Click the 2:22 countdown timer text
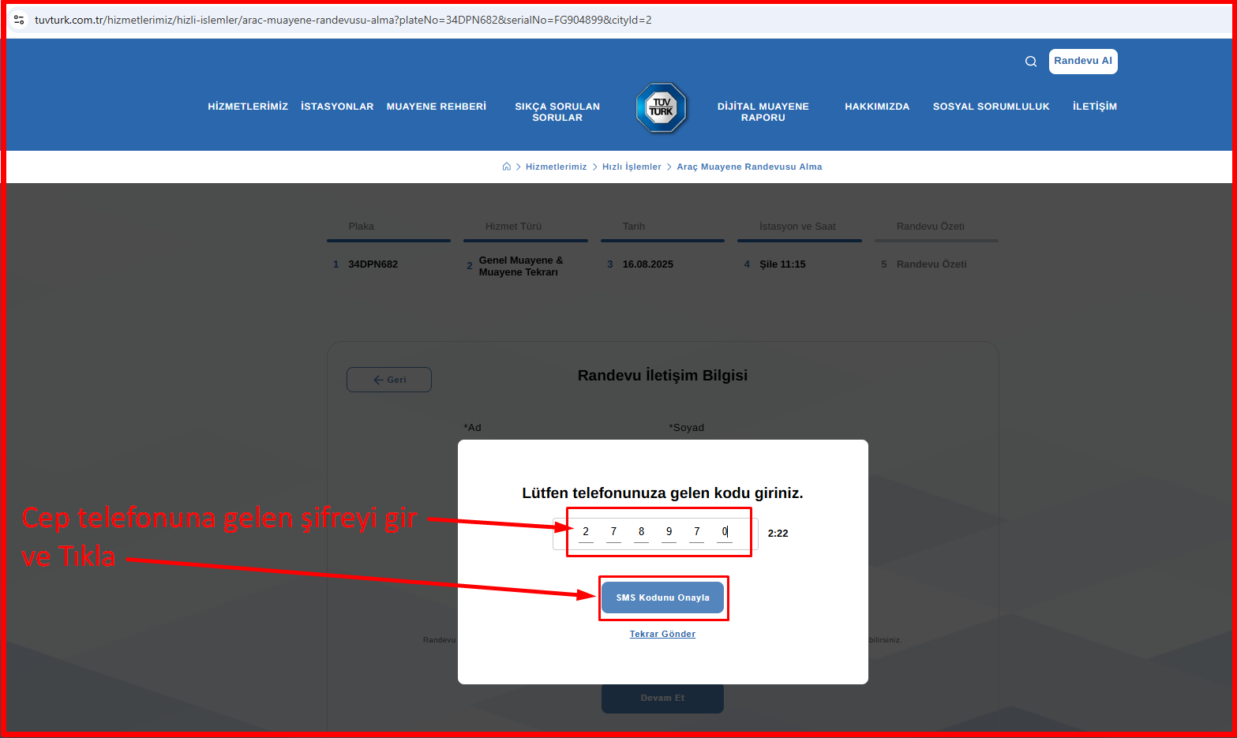 coord(778,534)
